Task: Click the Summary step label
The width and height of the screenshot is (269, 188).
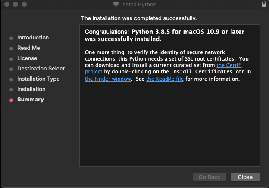Action: 30,100
